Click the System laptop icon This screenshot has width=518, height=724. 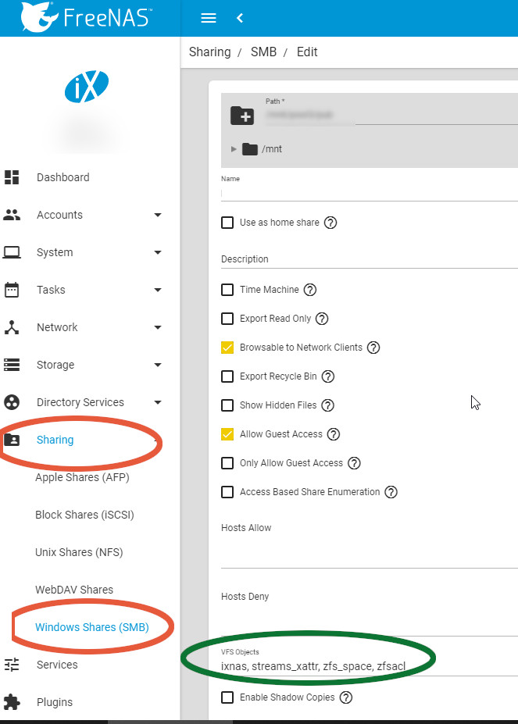click(x=12, y=252)
